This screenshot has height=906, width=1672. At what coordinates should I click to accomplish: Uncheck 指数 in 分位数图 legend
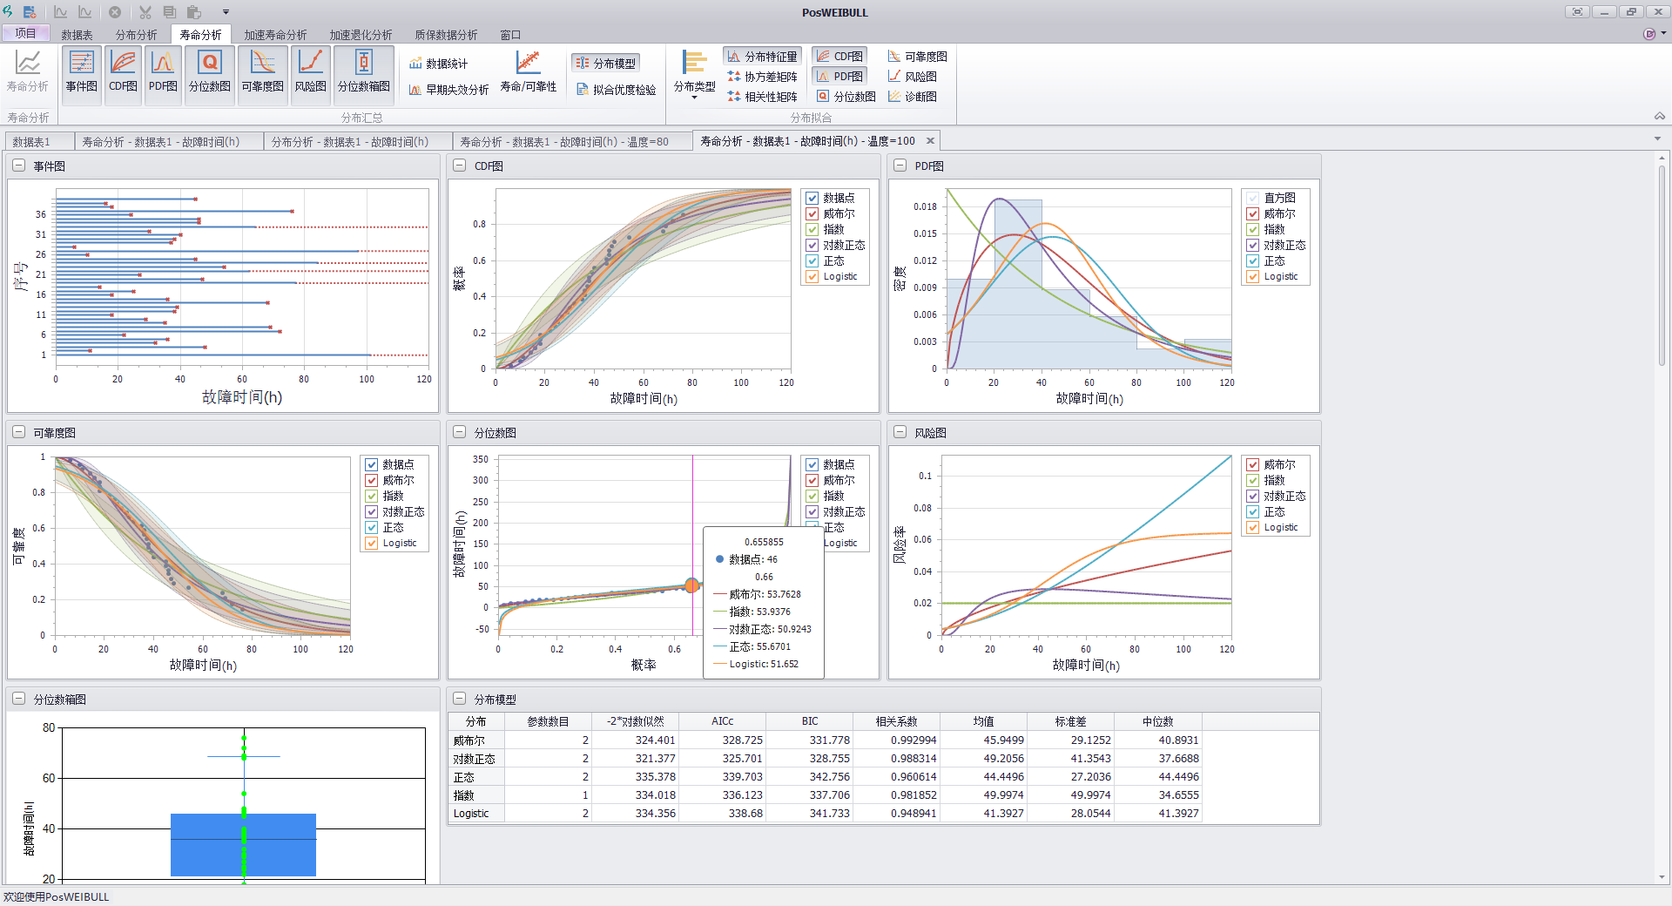point(812,497)
